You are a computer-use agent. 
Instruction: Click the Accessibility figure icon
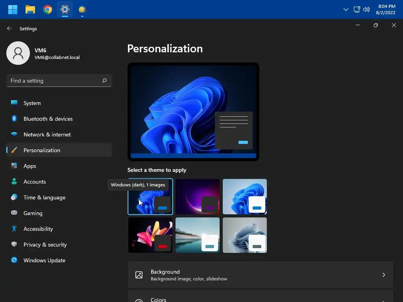point(14,228)
